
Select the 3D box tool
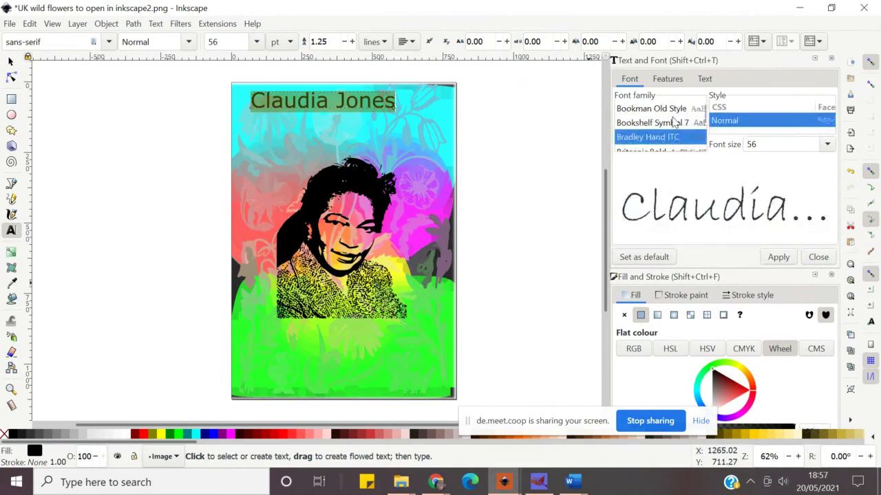click(11, 146)
